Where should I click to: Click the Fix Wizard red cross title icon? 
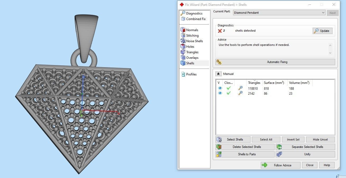point(181,4)
